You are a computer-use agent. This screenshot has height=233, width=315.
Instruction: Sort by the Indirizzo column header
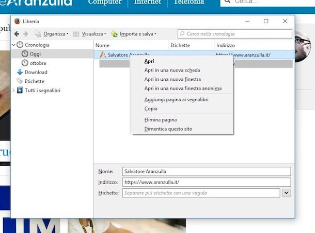pos(255,45)
